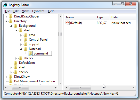Click the tree pane vertical scroll thumb
The image size is (140, 100).
click(60, 34)
